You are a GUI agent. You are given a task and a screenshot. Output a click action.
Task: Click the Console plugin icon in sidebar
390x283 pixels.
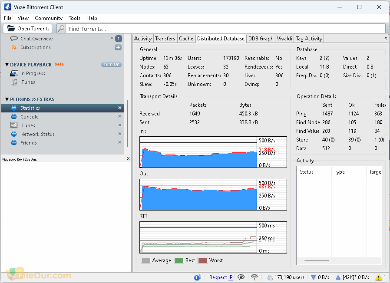click(x=14, y=117)
